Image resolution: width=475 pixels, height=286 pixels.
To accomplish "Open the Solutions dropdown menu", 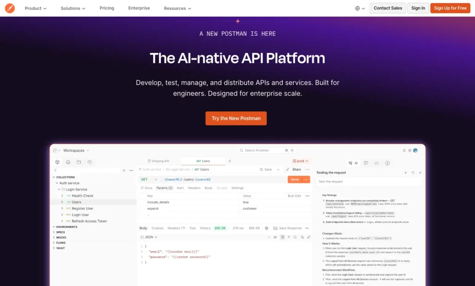I will [x=73, y=8].
